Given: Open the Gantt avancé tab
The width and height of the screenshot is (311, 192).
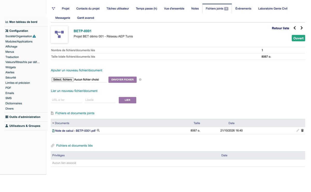Looking at the screenshot, I should point(86,18).
